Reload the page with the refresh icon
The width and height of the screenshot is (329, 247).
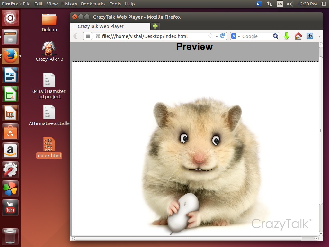[223, 36]
